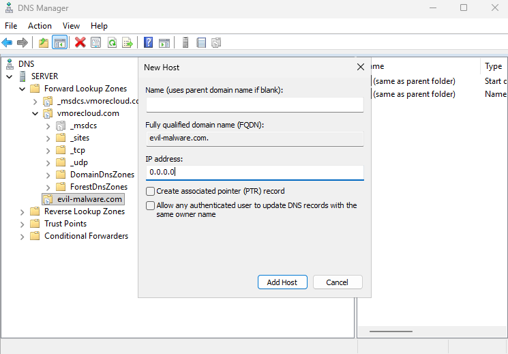This screenshot has width=508, height=354.
Task: Open the Properties toolbar icon
Action: point(96,42)
